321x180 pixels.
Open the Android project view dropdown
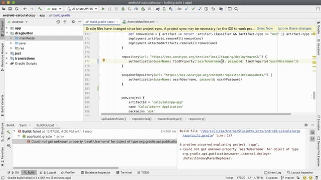pyautogui.click(x=18, y=22)
